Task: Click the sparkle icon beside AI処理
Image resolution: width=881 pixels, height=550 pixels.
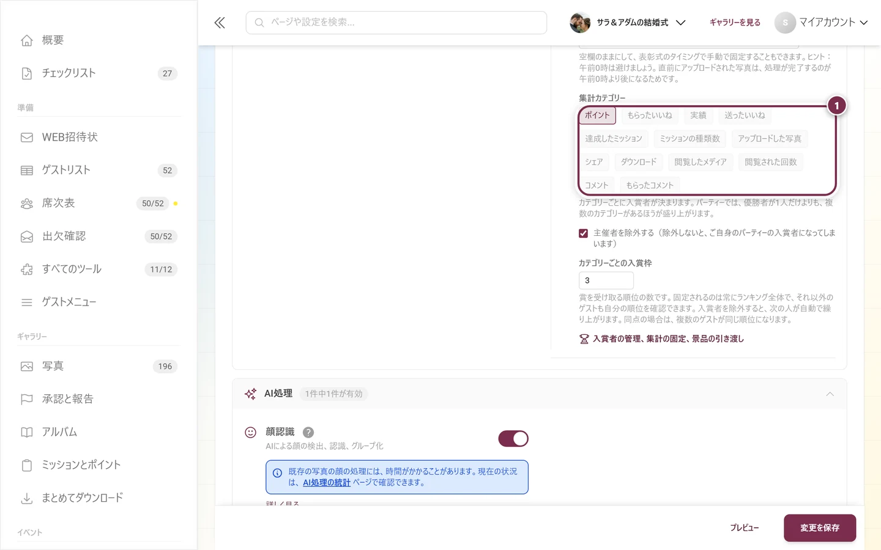Action: [x=250, y=394]
